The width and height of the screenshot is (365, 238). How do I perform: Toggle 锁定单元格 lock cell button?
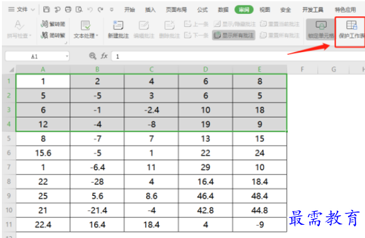click(320, 30)
